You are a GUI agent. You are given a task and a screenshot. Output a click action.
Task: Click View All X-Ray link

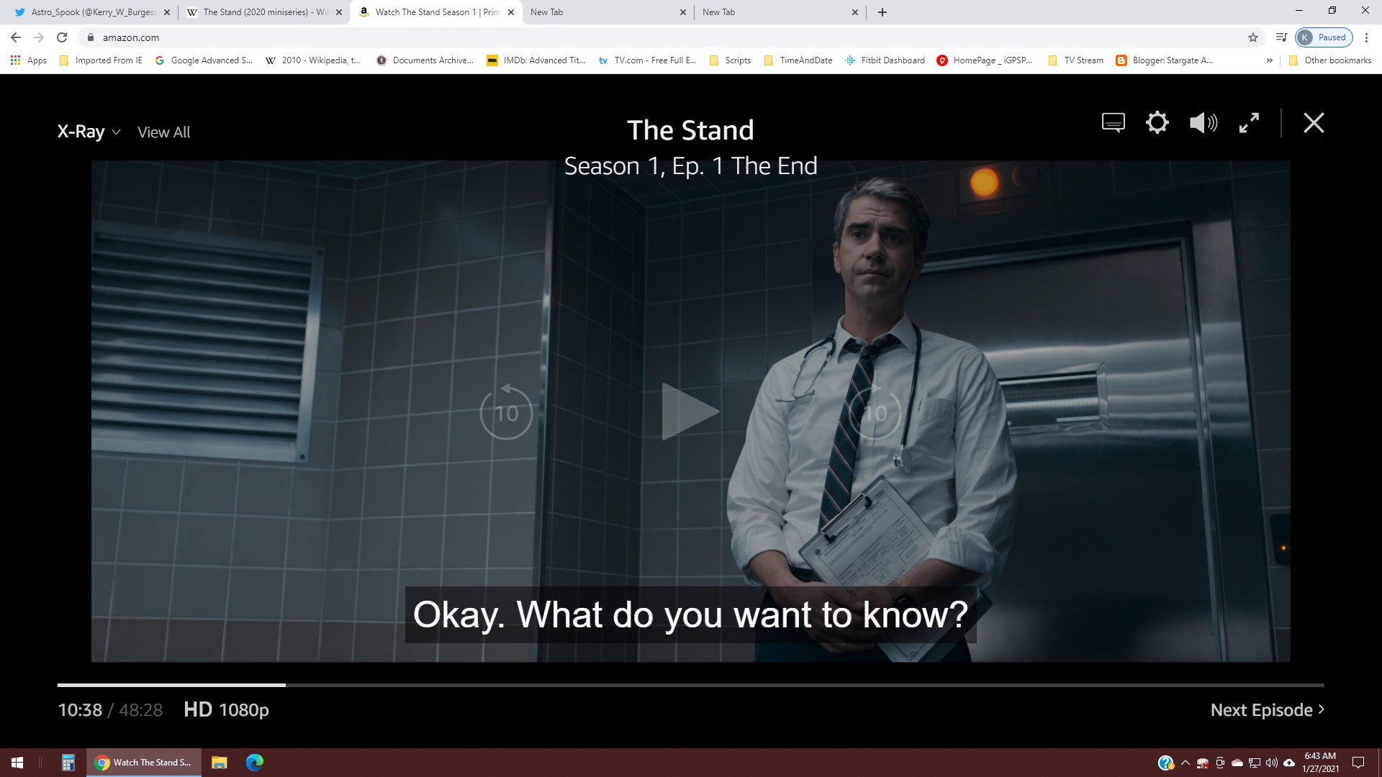click(163, 132)
